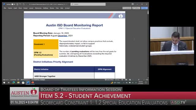The width and height of the screenshot is (196, 110).
Task: Click the weather moon icon in taskbar
Action: coord(112,82)
